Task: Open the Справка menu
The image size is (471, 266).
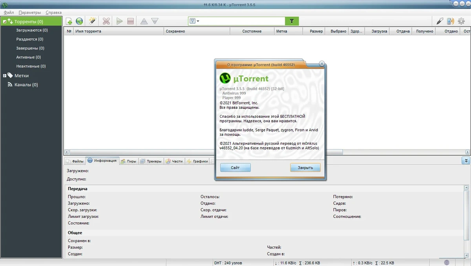Action: click(53, 13)
